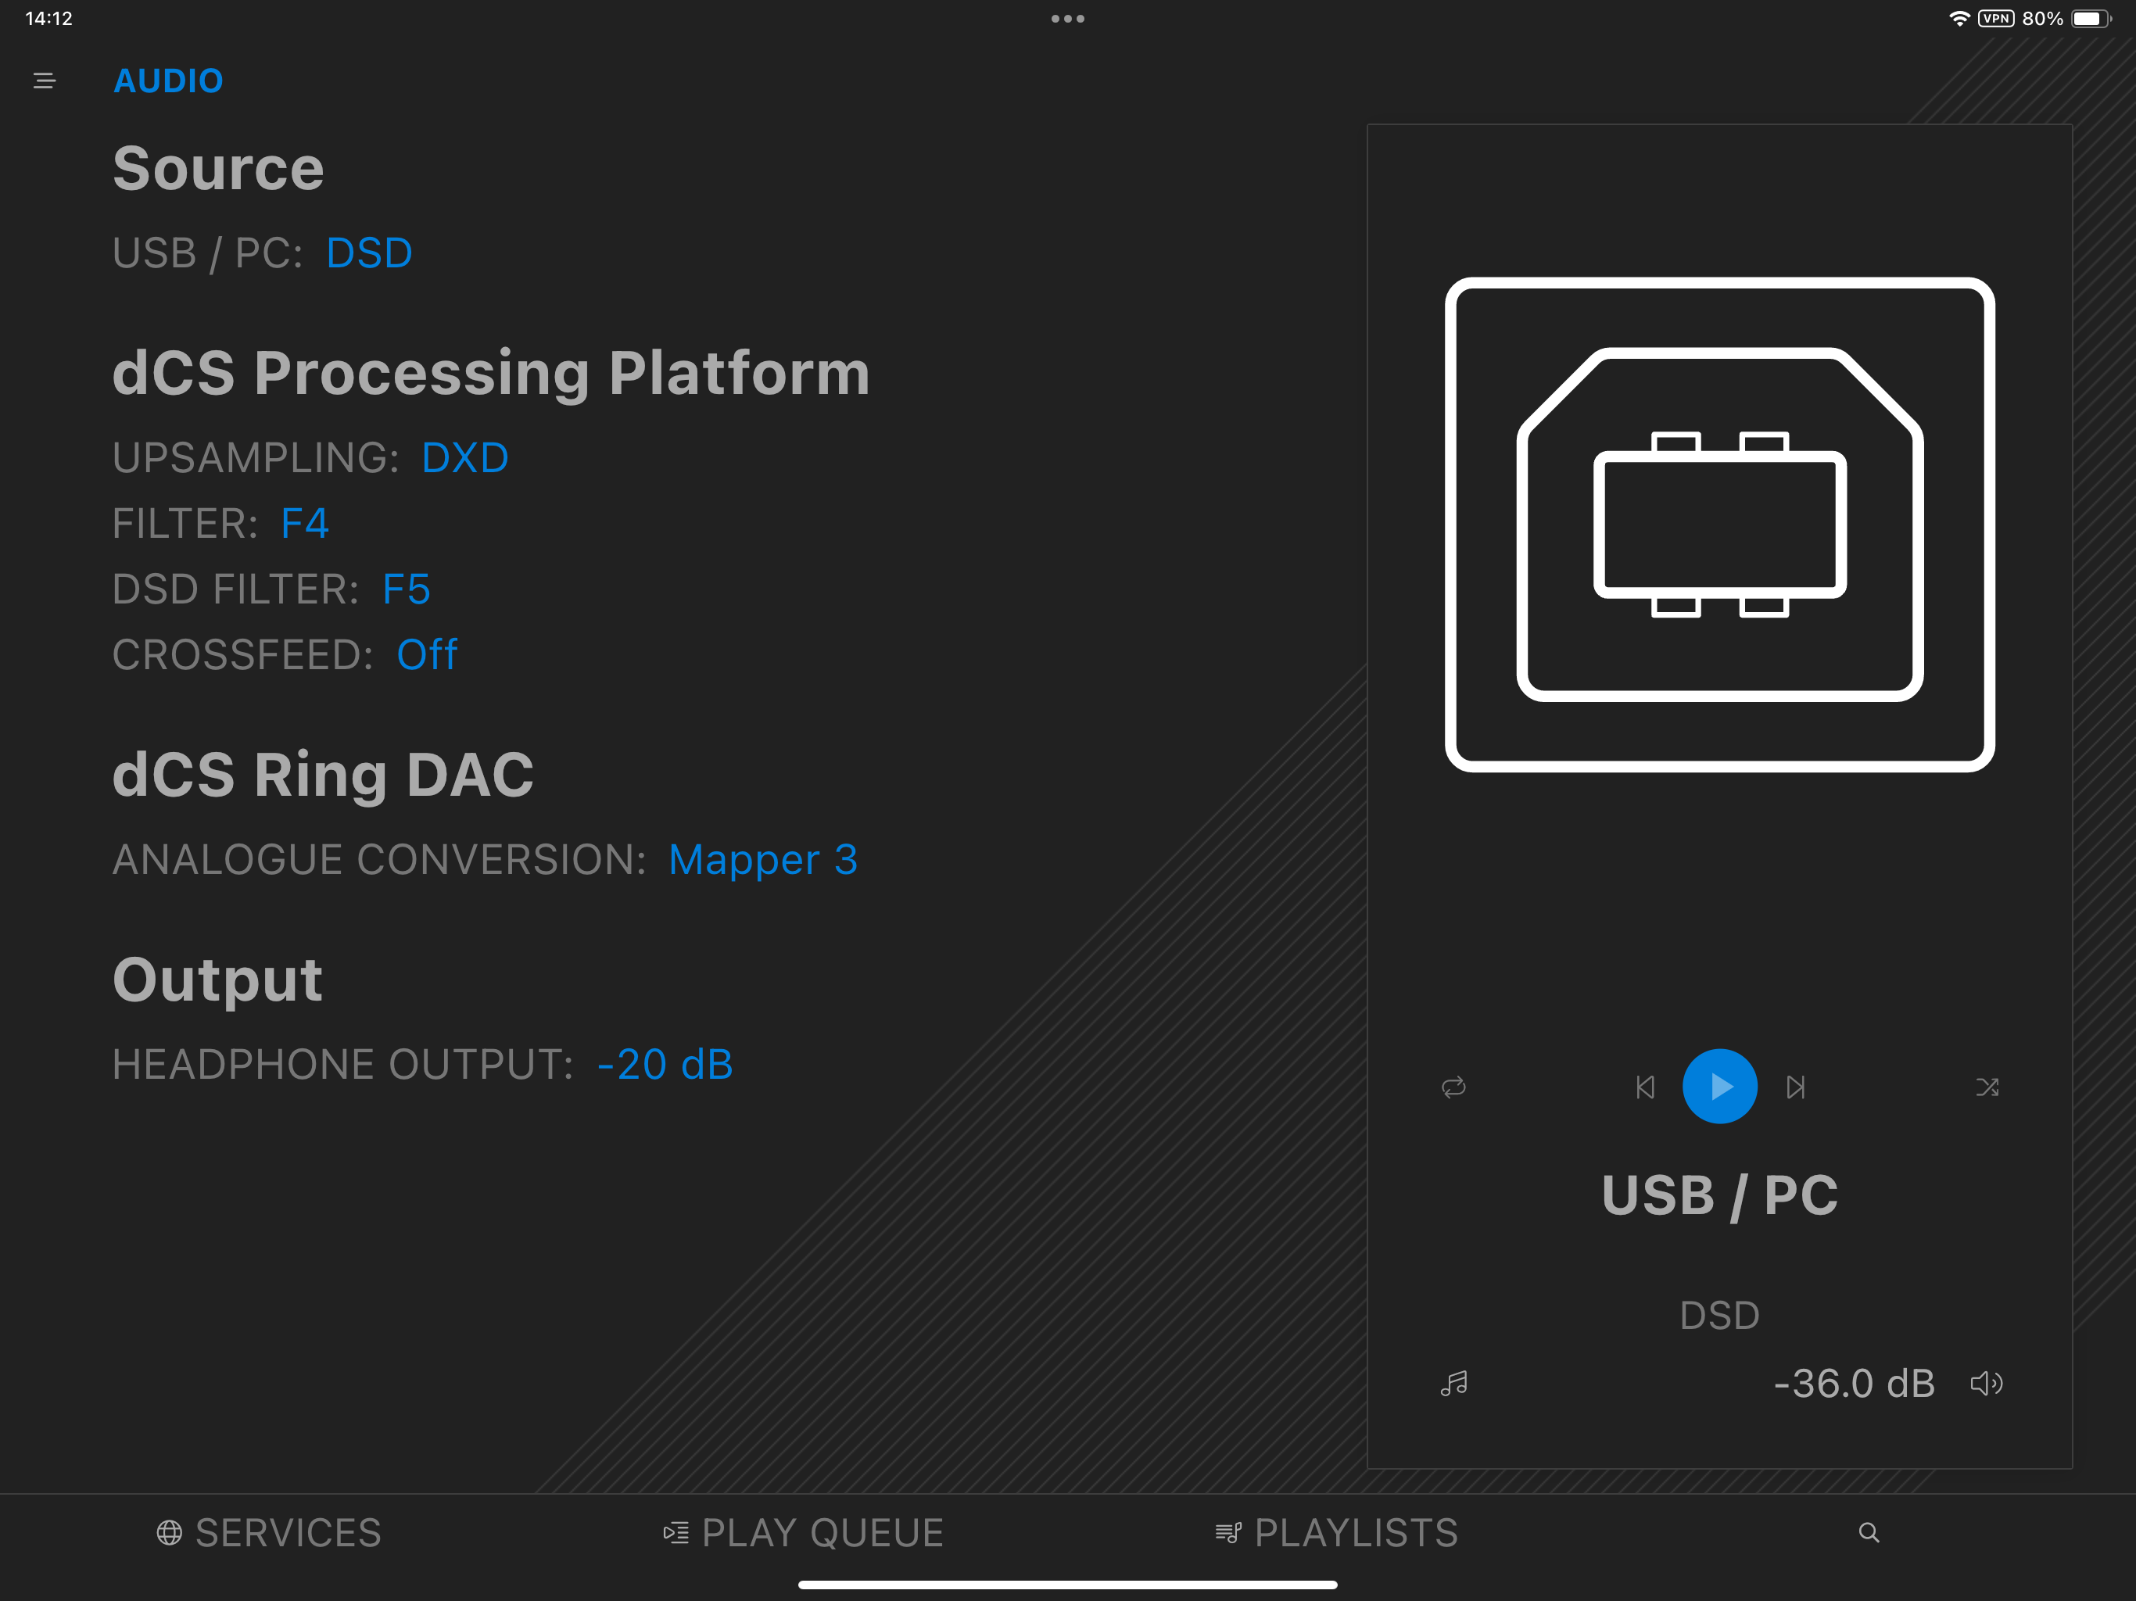Open the PLAYLISTS tab
The height and width of the screenshot is (1601, 2136).
1336,1532
